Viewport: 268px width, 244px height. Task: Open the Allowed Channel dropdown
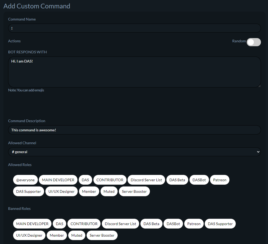point(134,152)
